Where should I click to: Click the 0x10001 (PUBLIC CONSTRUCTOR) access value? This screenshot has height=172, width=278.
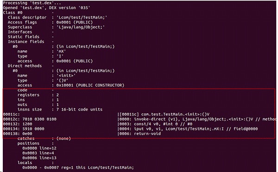tap(90, 85)
